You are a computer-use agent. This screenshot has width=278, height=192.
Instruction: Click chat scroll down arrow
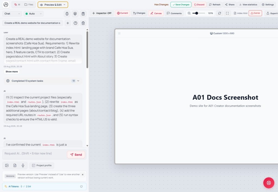point(87,146)
